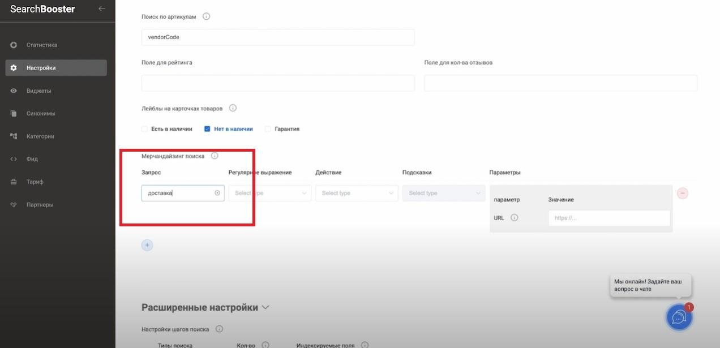
Task: Remove merchandising row with red minus button
Action: pos(683,193)
